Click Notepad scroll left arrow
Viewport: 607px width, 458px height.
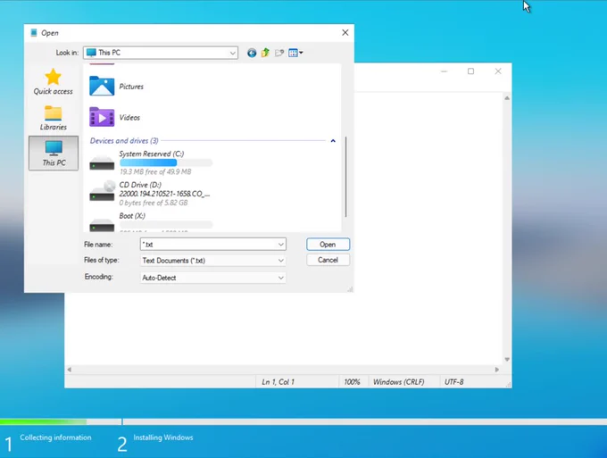(x=69, y=370)
